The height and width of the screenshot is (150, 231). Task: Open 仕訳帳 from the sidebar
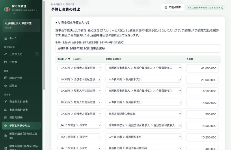(21, 62)
